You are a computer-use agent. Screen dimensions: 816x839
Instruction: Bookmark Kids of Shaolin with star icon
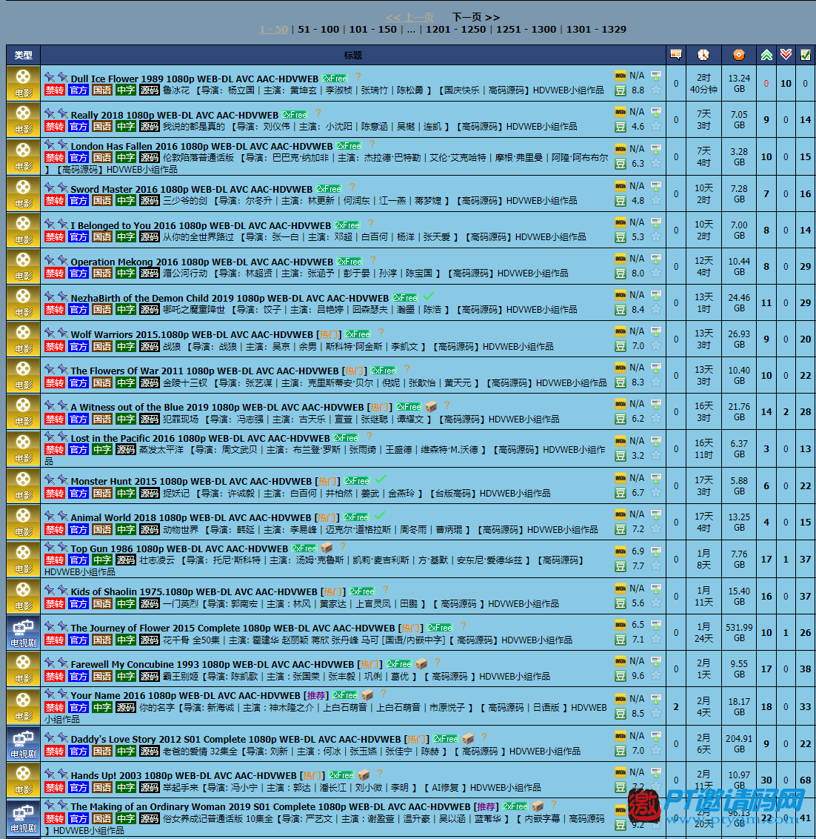656,603
